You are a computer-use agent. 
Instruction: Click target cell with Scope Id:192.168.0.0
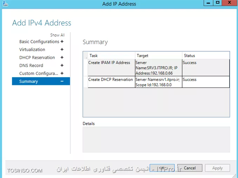tap(159, 82)
